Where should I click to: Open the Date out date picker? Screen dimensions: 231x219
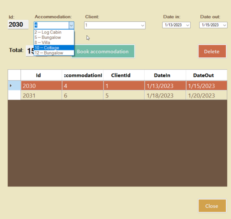[225, 25]
